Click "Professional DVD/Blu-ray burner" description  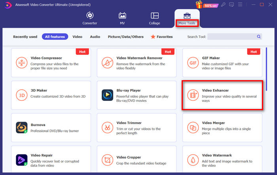(x=55, y=131)
